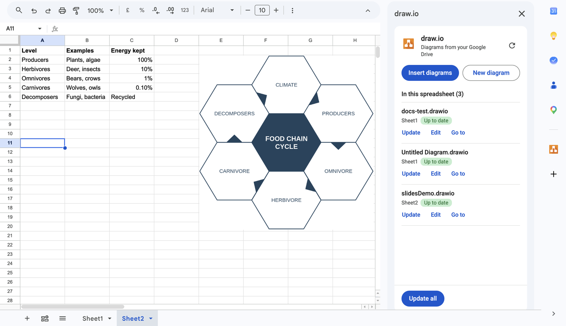Switch to the Sheet1 tab

tap(92, 318)
